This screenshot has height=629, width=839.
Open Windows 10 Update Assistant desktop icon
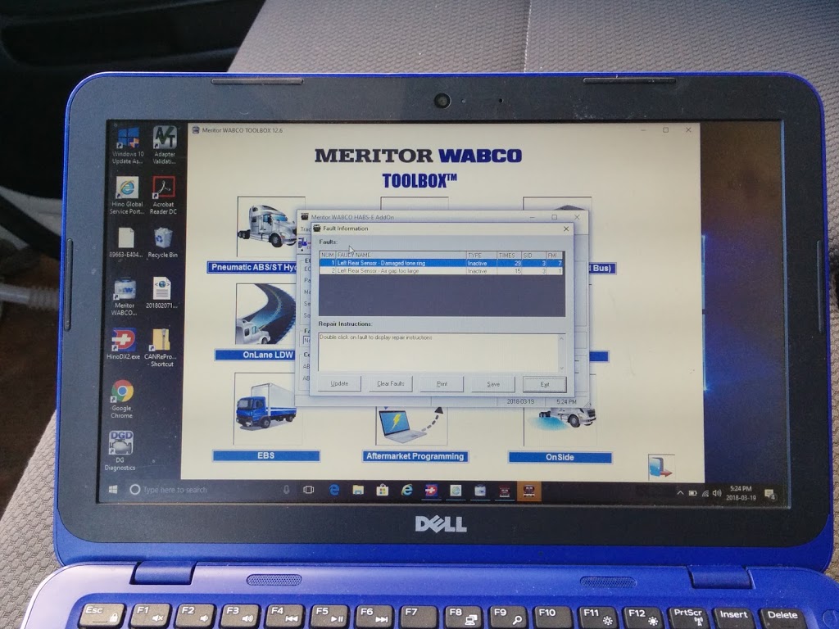(129, 144)
